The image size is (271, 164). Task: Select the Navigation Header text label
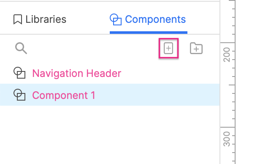(x=77, y=74)
